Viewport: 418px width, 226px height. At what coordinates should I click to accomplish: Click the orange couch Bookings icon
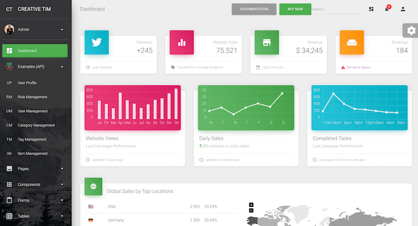click(352, 42)
